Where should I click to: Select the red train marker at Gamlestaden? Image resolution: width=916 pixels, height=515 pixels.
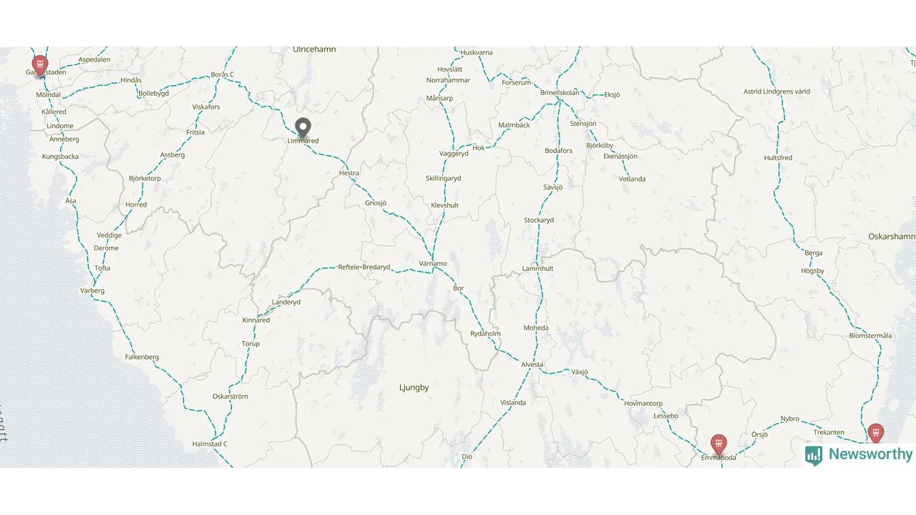tap(40, 66)
